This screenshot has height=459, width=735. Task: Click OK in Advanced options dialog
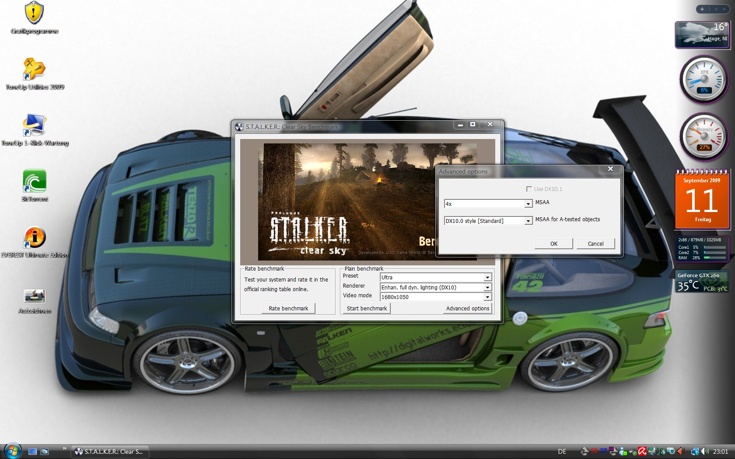coord(553,243)
